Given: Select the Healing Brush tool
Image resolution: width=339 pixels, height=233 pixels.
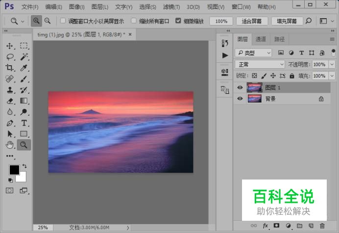Looking at the screenshot, I should tap(9, 79).
